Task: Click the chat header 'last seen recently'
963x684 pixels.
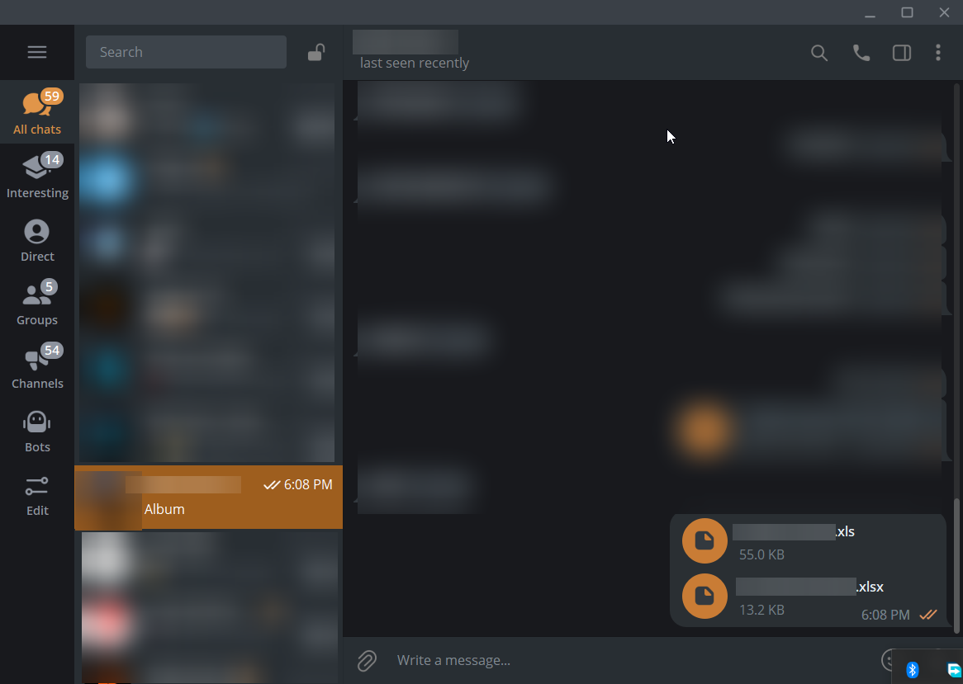Action: tap(415, 63)
